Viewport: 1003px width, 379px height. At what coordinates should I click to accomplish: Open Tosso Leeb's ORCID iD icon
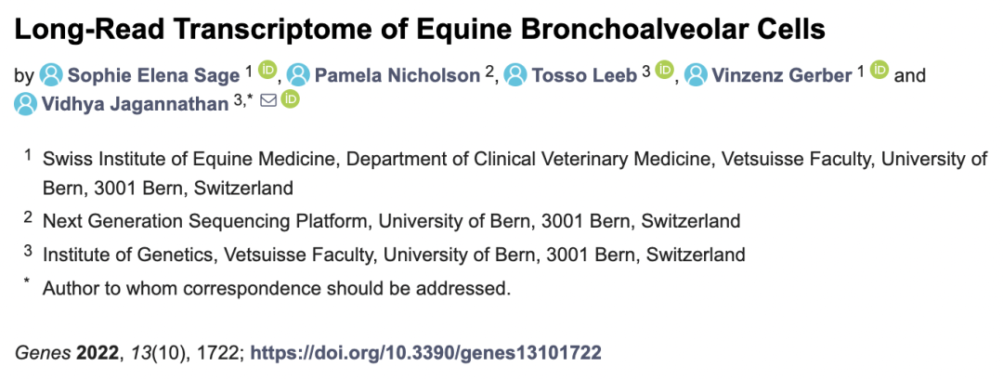665,69
